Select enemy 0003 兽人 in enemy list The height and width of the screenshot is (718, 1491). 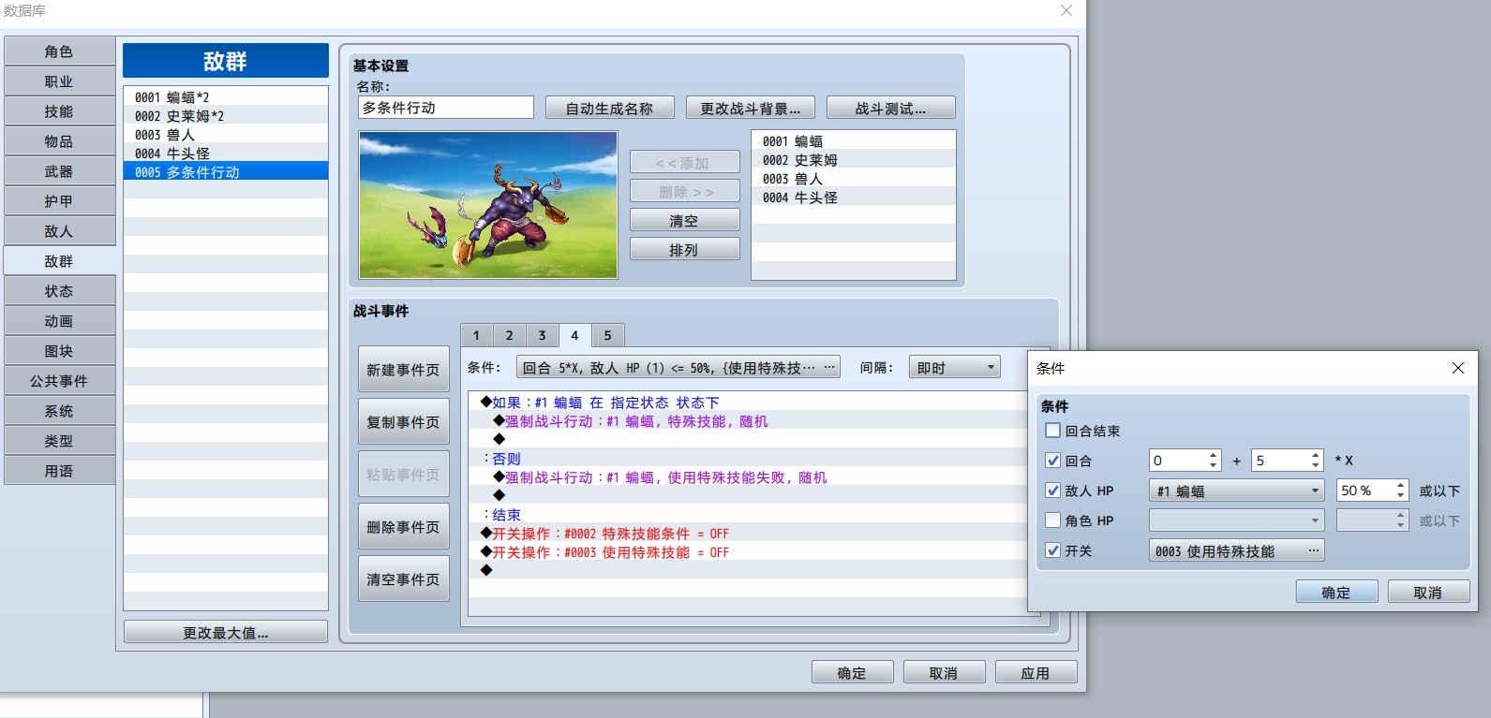[x=854, y=178]
